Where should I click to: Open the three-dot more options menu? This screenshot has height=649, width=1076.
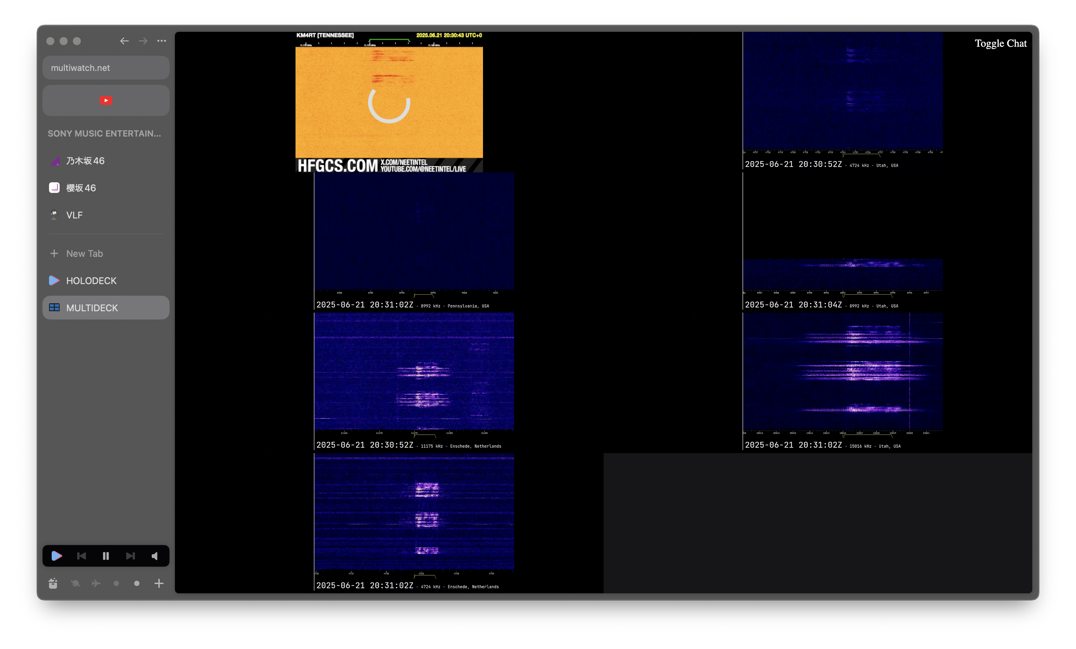[162, 41]
